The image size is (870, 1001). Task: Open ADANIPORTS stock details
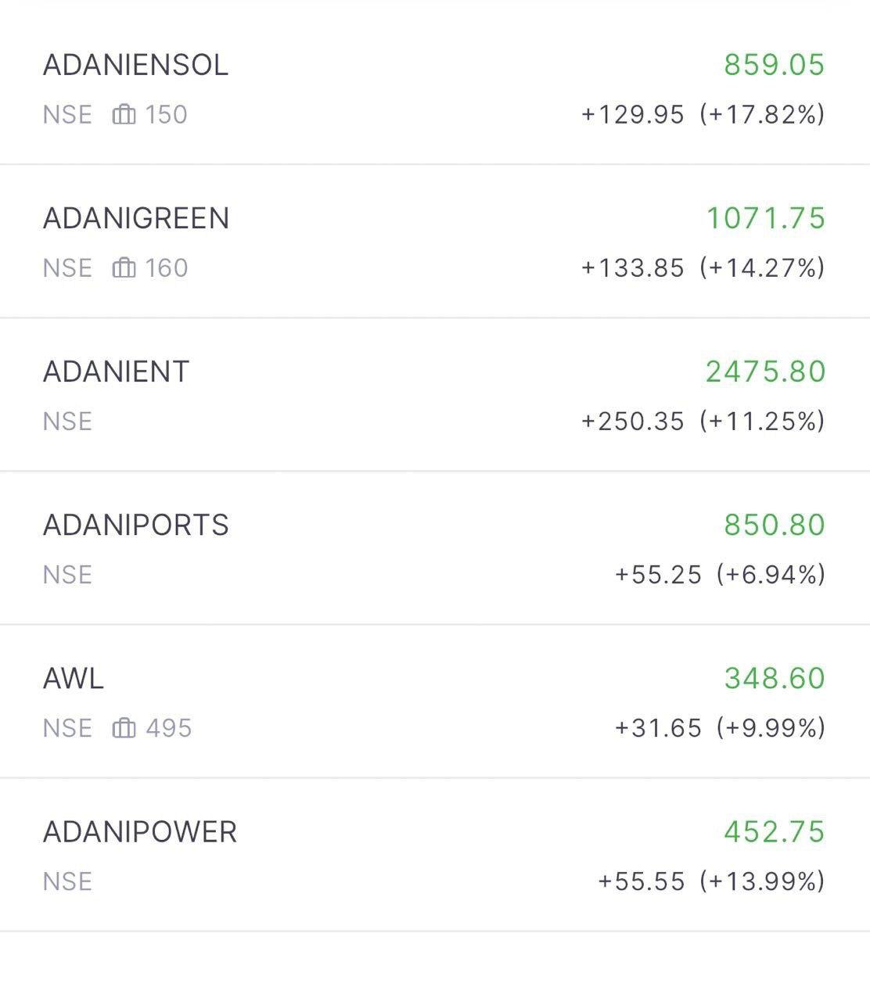(x=435, y=548)
